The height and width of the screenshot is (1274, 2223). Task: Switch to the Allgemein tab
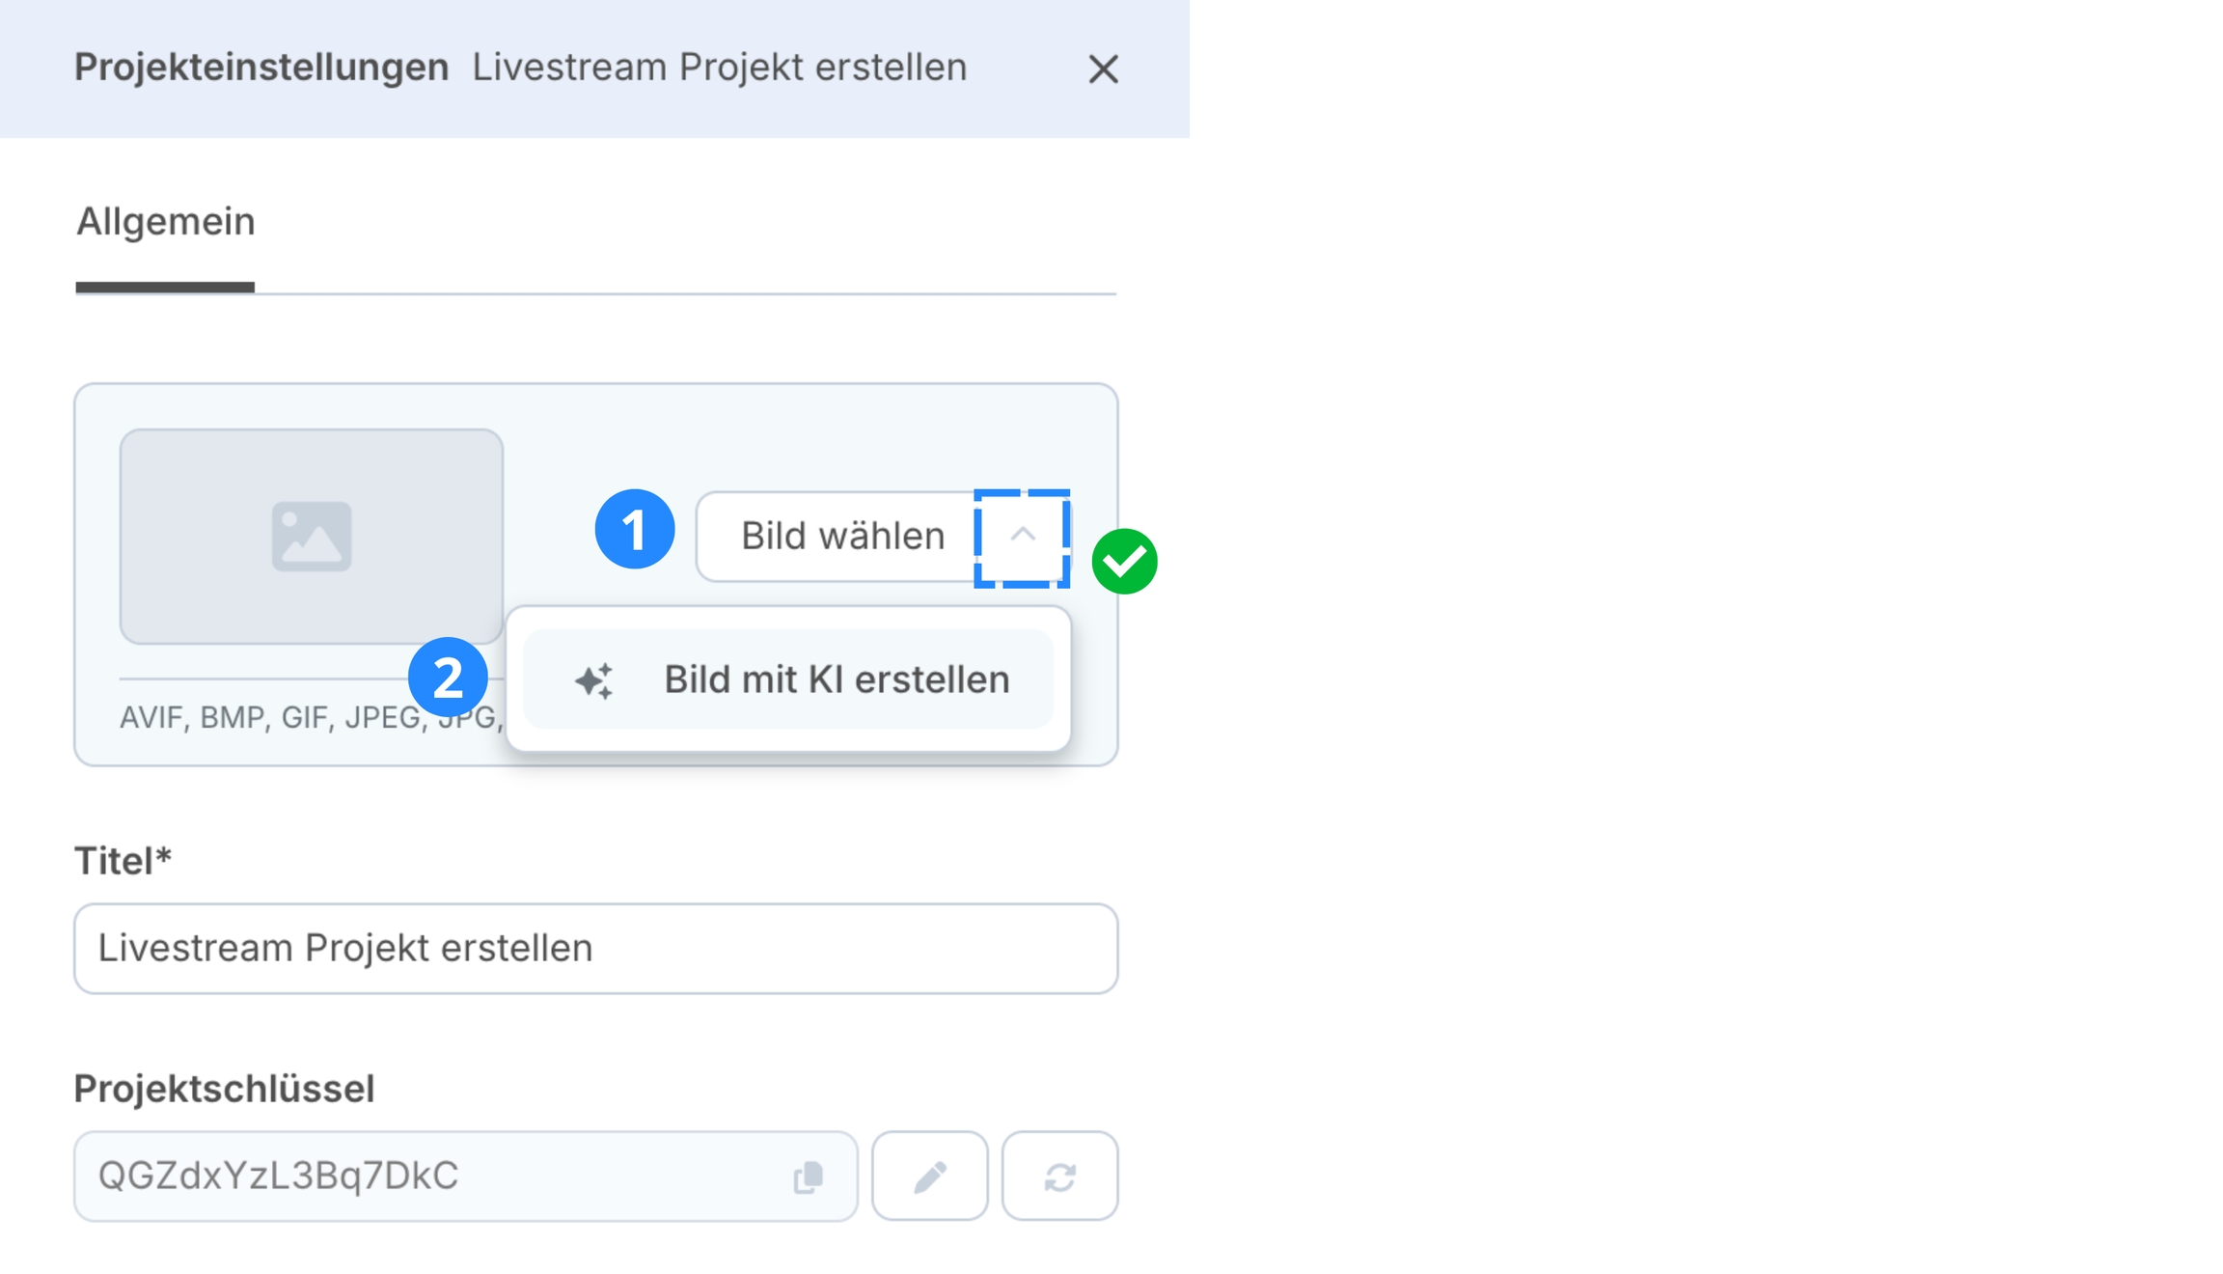[166, 222]
